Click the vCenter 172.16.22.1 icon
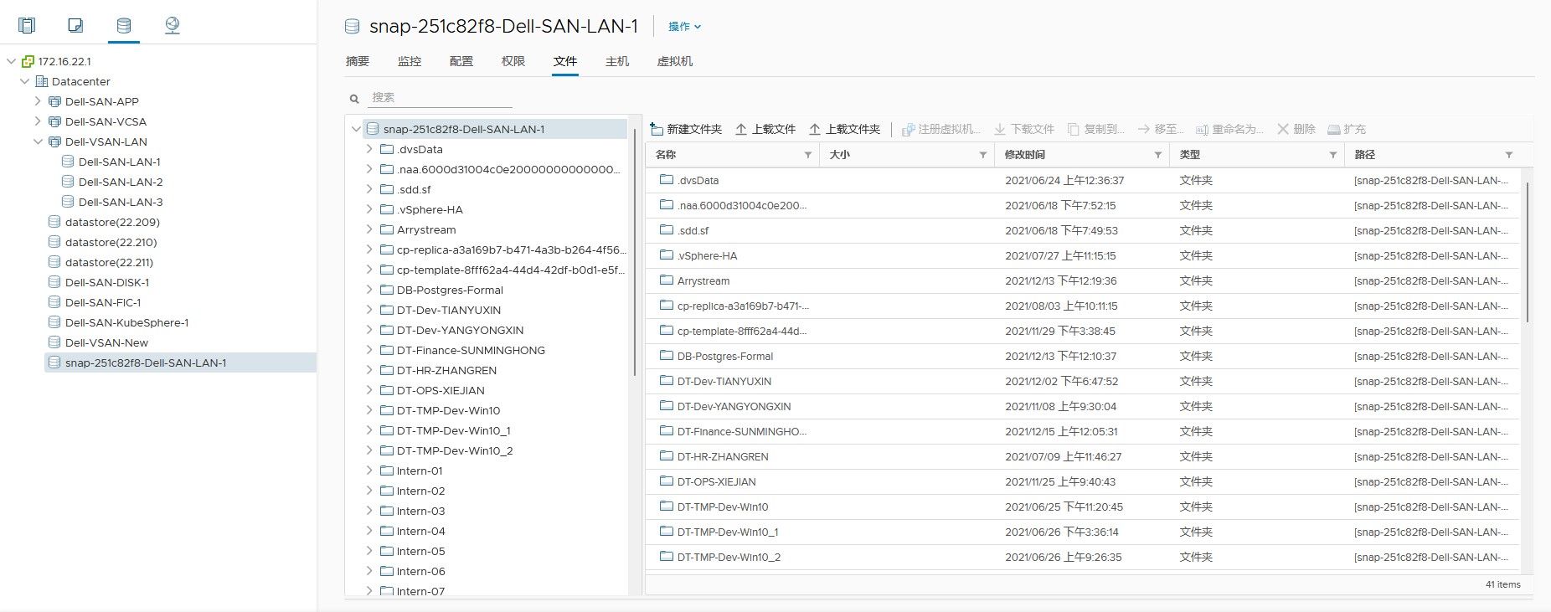 28,61
